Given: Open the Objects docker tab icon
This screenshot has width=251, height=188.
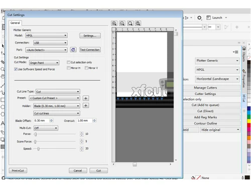Looking at the screenshot, I should [x=244, y=49].
